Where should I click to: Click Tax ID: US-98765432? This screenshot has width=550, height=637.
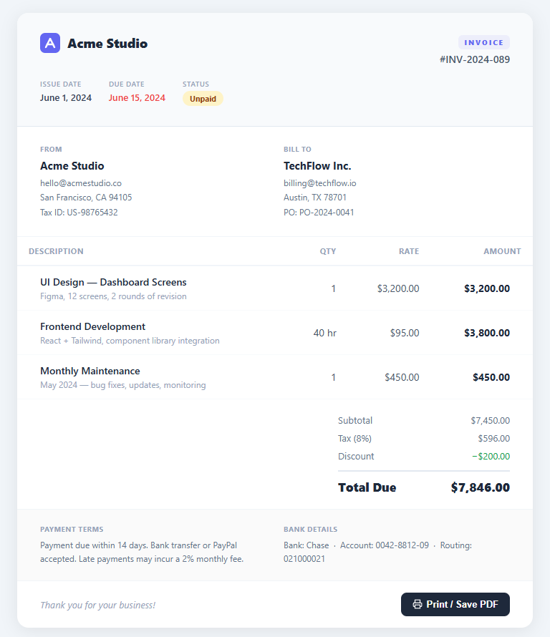pos(79,213)
